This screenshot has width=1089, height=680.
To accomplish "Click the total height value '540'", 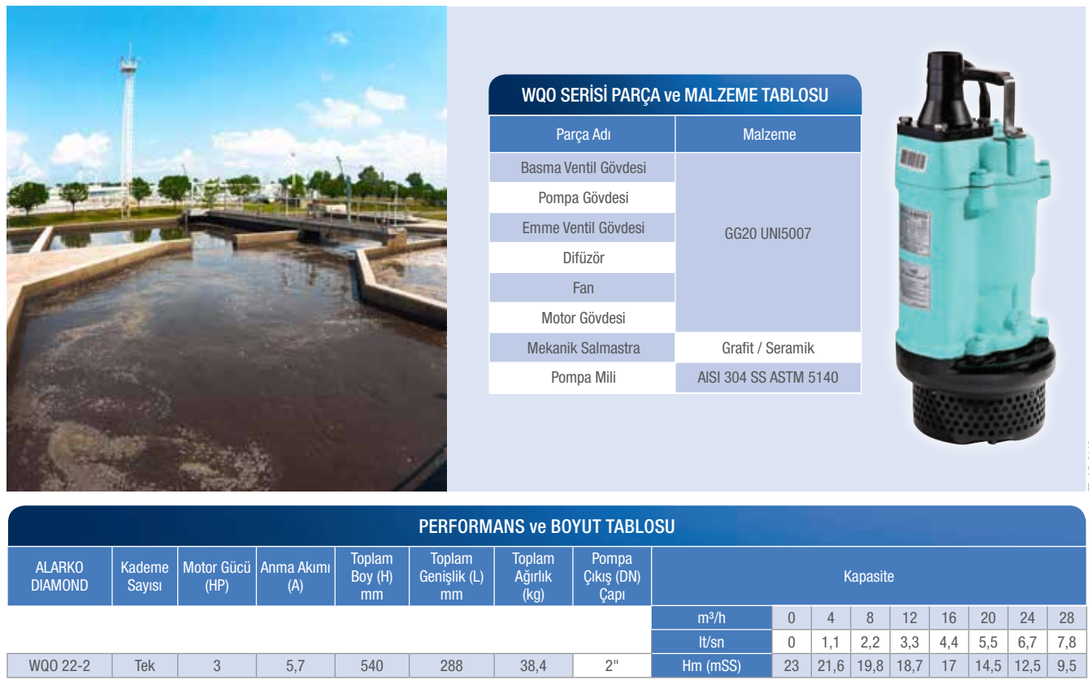I will click(372, 665).
